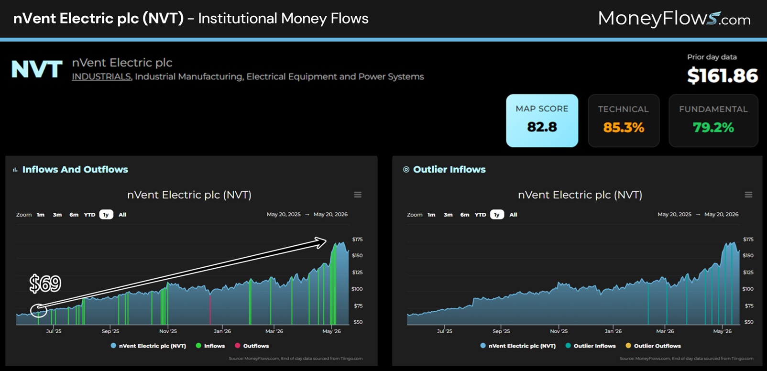The height and width of the screenshot is (371, 767).
Task: Click the target icon beside Outlier Inflows
Action: click(406, 170)
